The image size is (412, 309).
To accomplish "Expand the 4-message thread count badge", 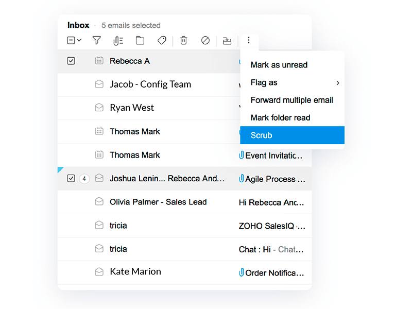I will point(84,179).
